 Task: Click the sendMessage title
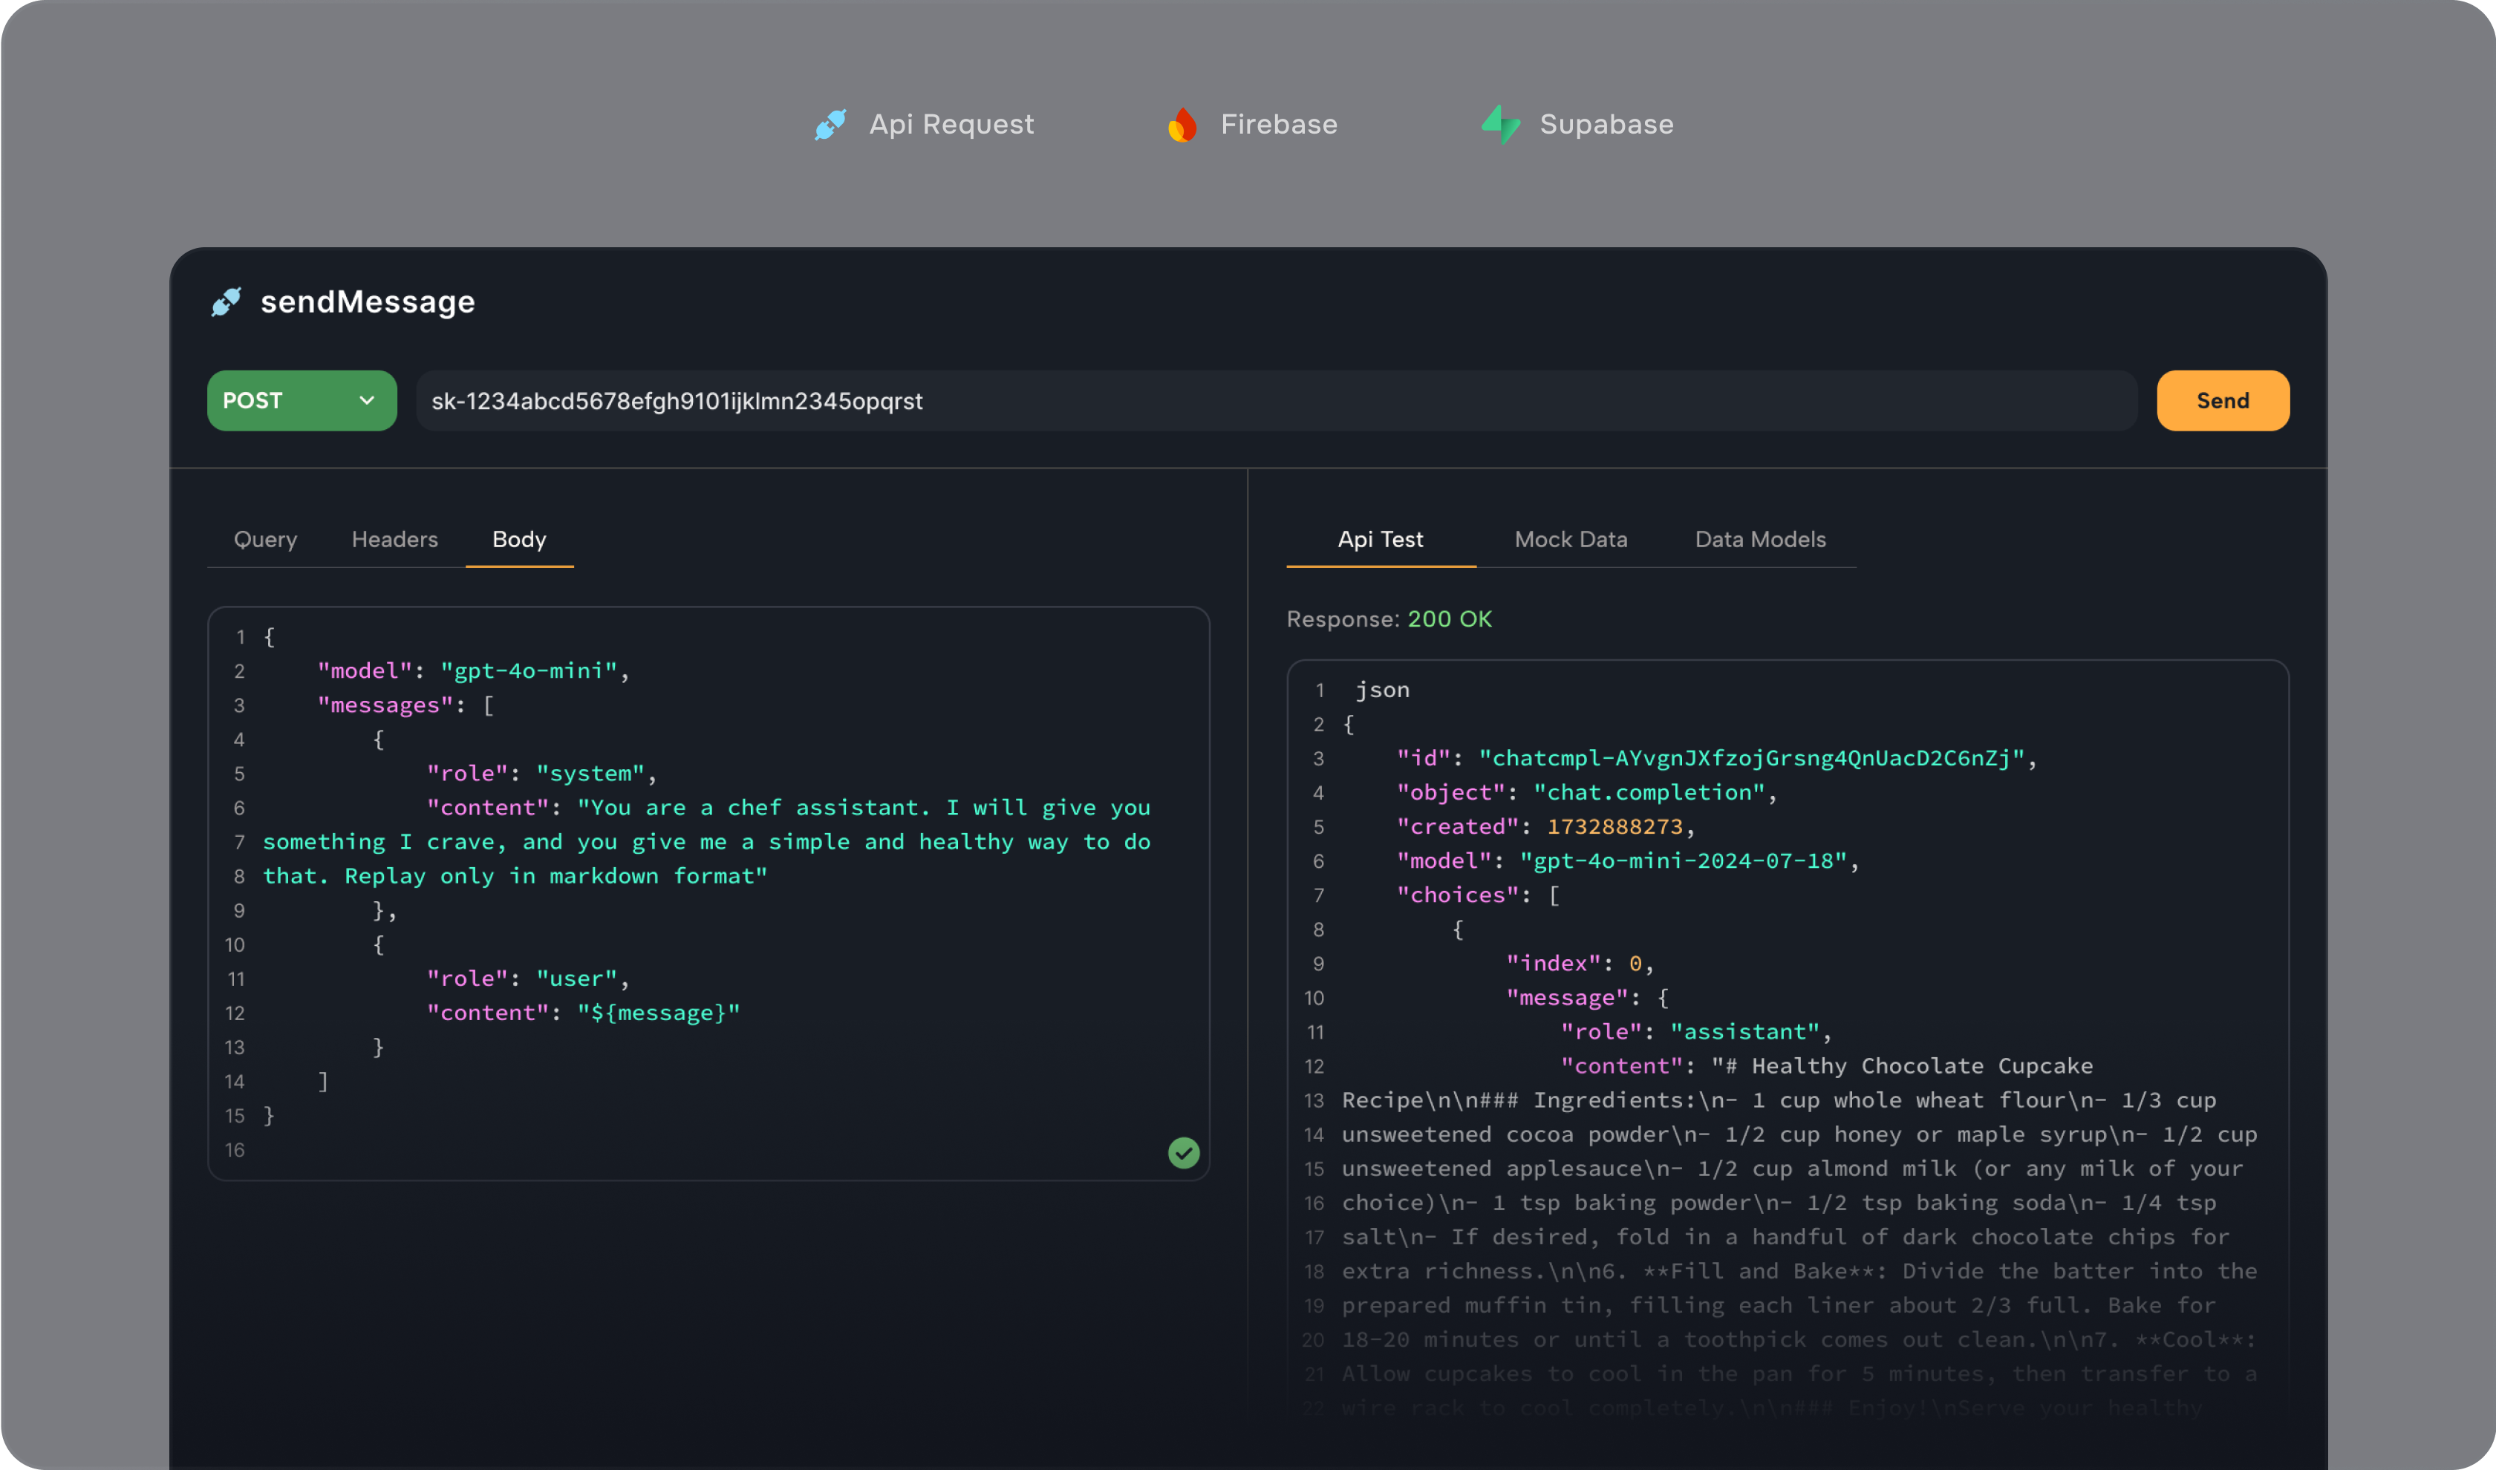368,301
